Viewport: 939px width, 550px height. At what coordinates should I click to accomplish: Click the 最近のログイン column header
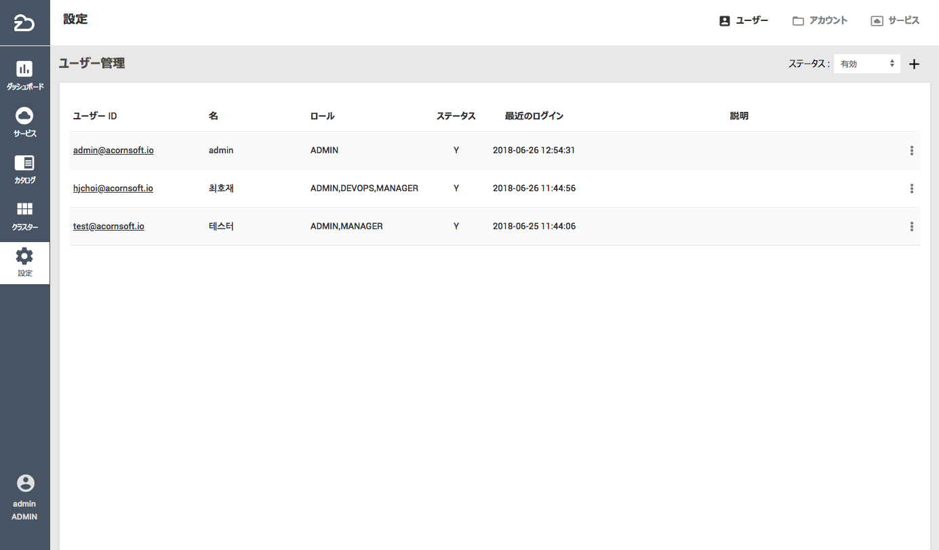point(534,116)
